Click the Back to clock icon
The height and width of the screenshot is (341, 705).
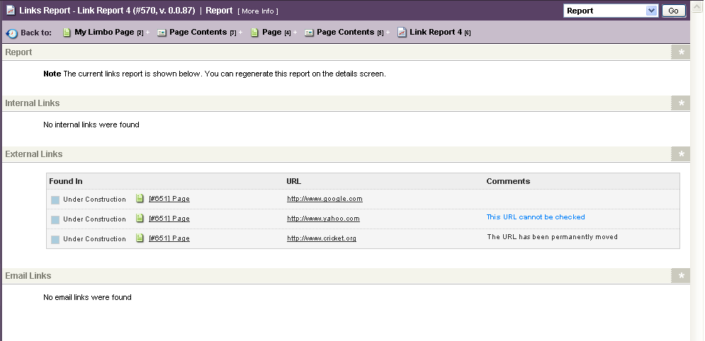(11, 33)
